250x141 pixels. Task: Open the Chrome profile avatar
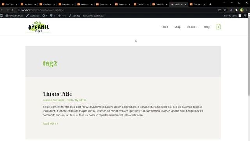click(x=242, y=10)
